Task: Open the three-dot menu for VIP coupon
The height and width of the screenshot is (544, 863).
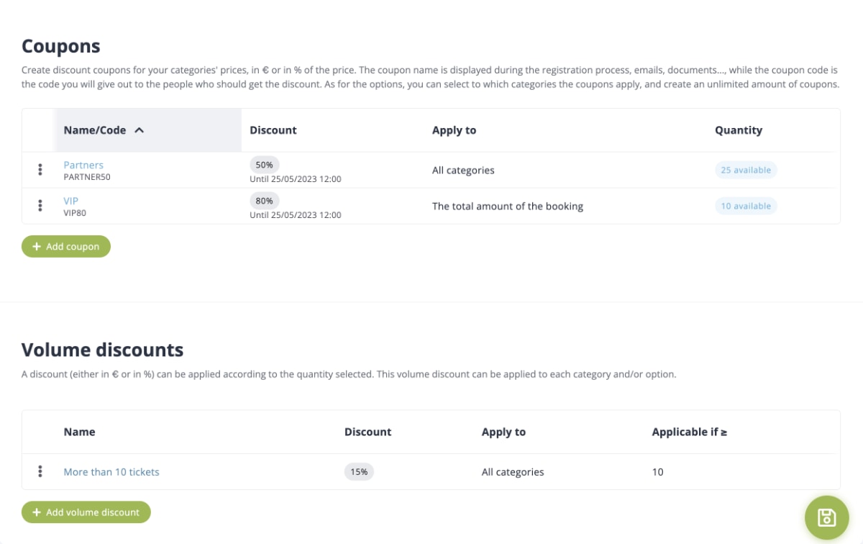Action: 40,206
